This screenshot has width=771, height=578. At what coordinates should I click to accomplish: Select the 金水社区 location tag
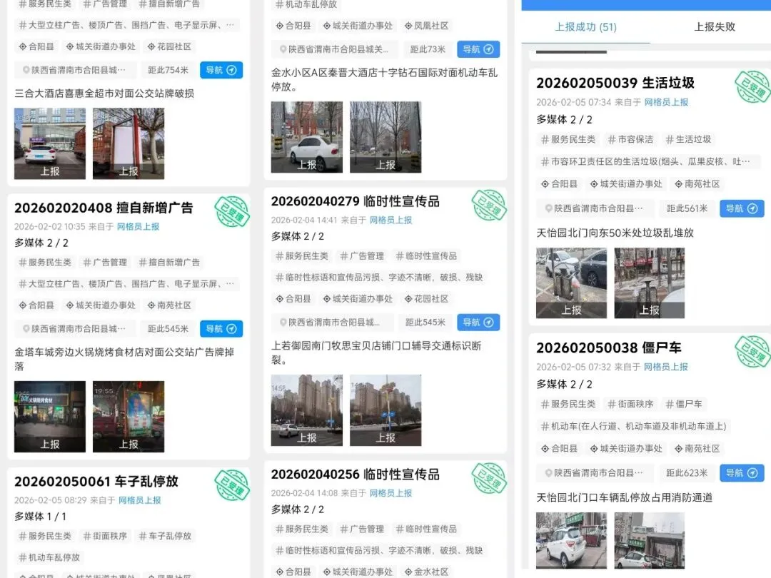pyautogui.click(x=426, y=572)
